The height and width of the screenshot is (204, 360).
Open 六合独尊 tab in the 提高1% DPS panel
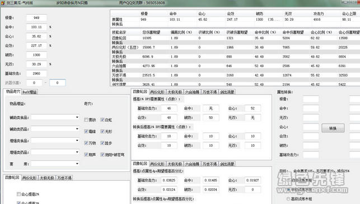[x=192, y=92]
